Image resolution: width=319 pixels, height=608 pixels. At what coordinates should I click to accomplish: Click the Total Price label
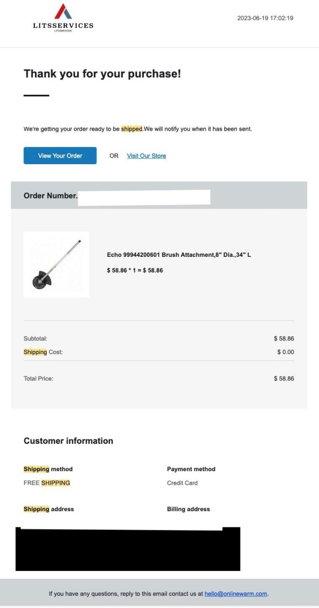click(x=38, y=378)
